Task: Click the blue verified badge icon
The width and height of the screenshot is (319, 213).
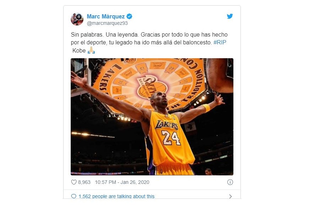Action: click(x=129, y=16)
